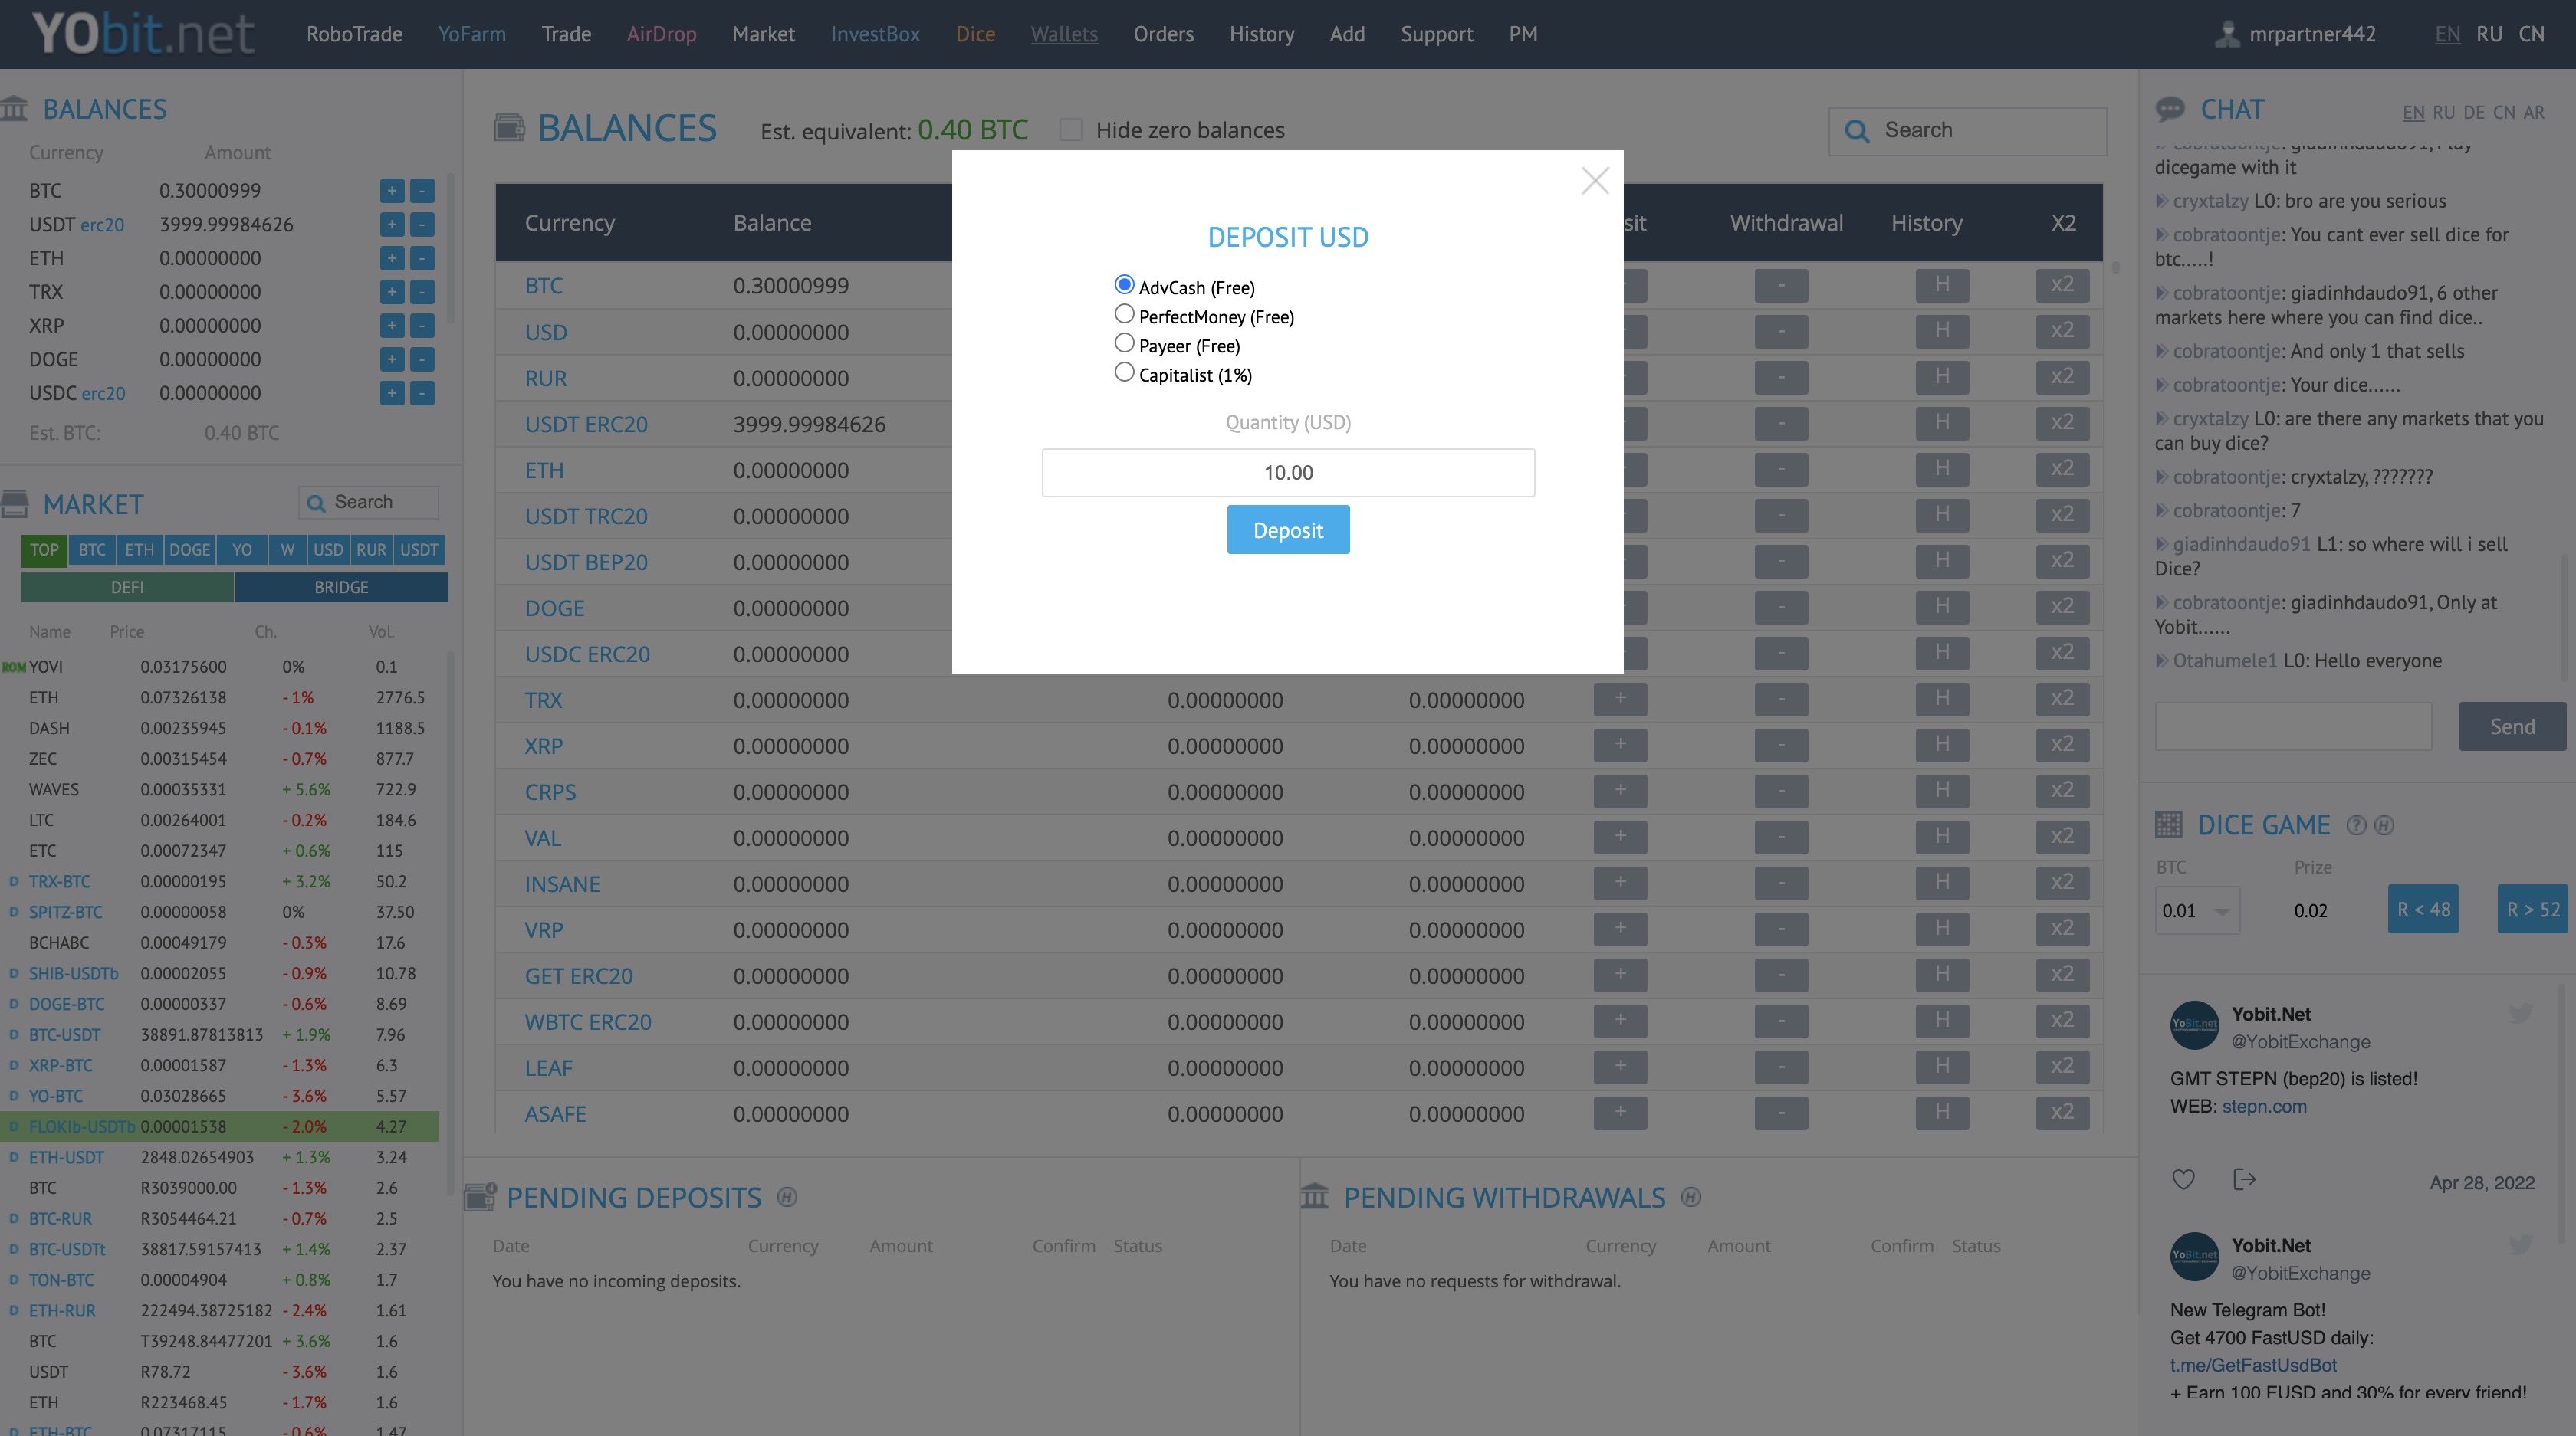Screen dimensions: 2576x1436
Task: Like the GMT STEPN tweet heart icon
Action: click(2183, 1180)
